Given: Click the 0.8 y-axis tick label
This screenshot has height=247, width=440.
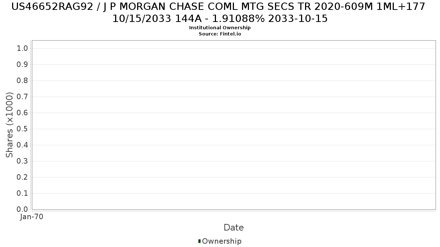Looking at the screenshot, I should point(23,81).
